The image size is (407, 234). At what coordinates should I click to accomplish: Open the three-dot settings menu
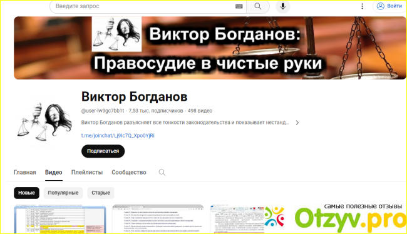[x=362, y=6]
